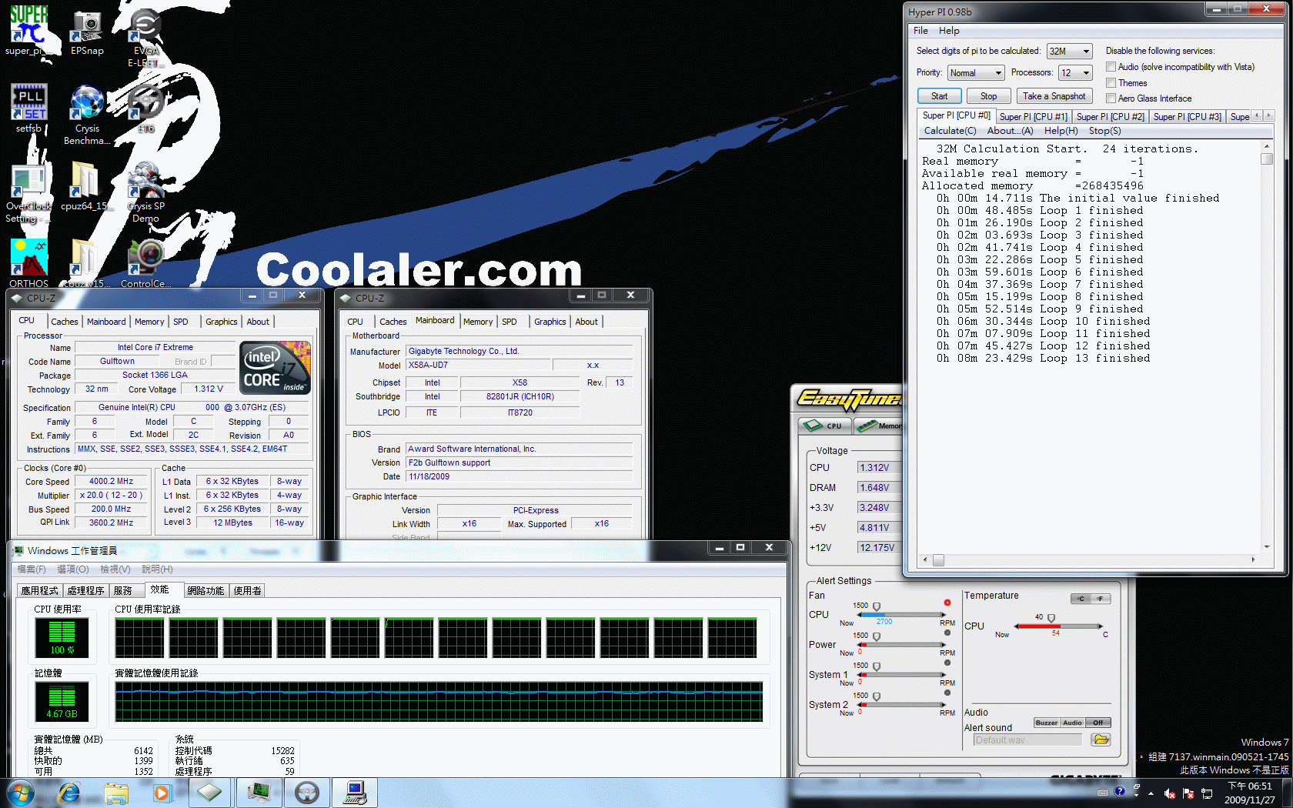Click Start button in Hyper PI
The height and width of the screenshot is (808, 1293).
pyautogui.click(x=940, y=96)
